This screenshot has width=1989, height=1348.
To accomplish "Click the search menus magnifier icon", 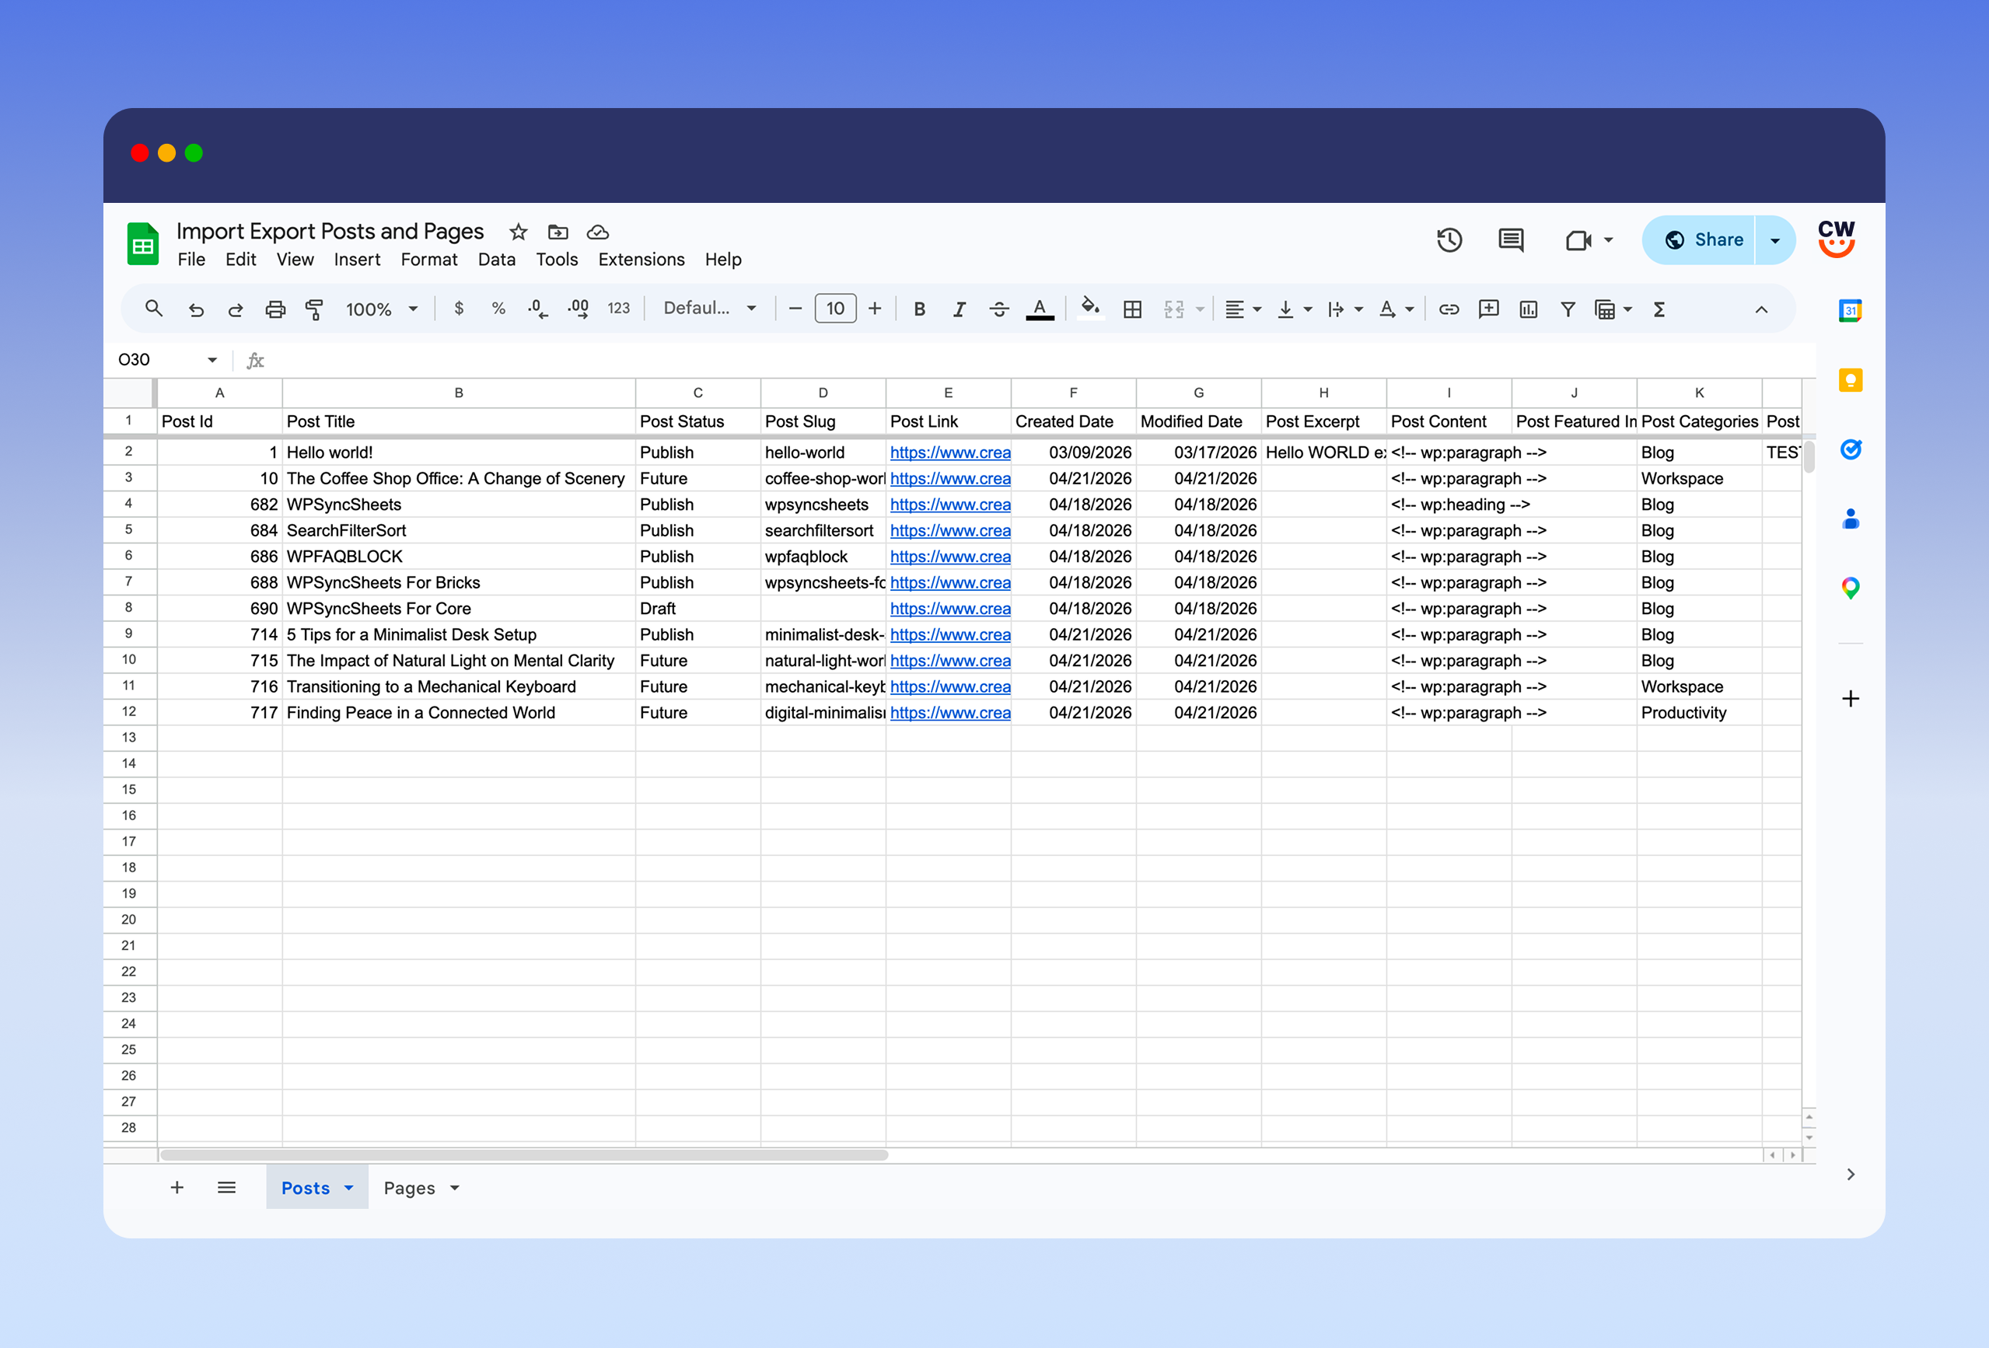I will click(x=154, y=309).
